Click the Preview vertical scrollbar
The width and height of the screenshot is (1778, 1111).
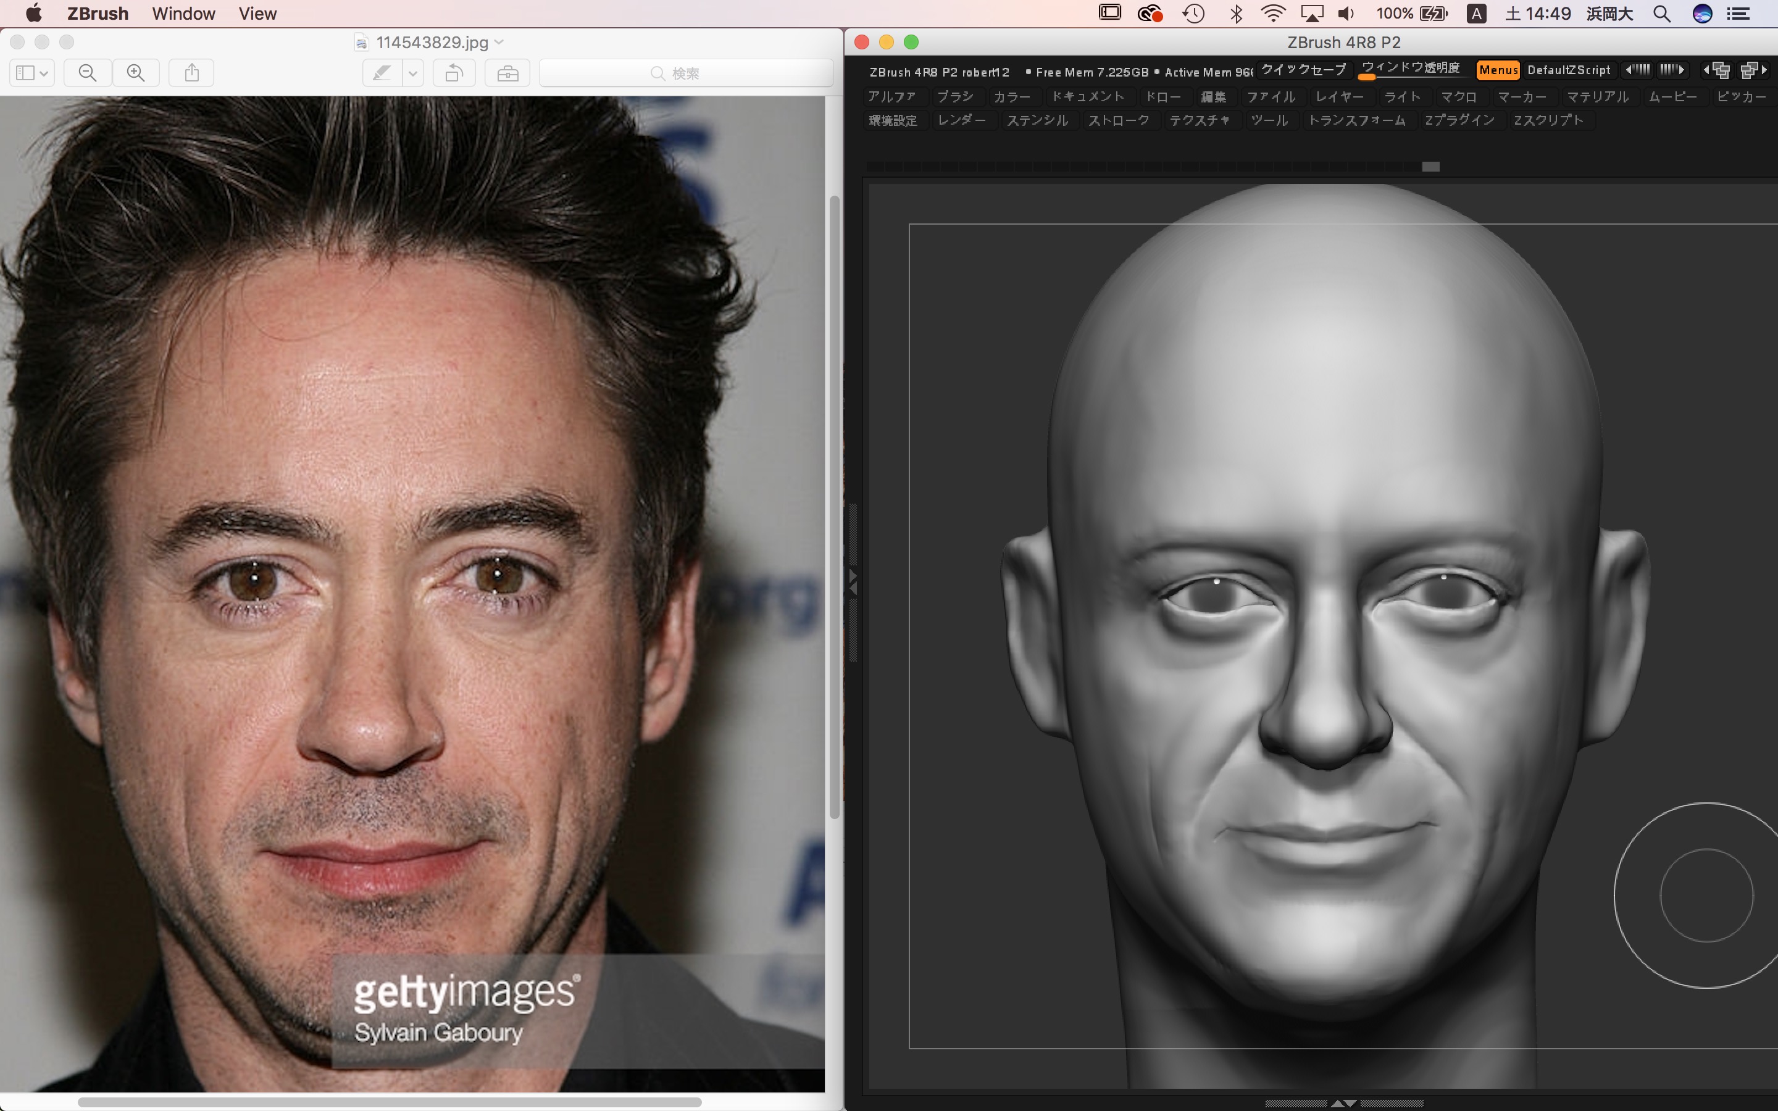(x=835, y=507)
